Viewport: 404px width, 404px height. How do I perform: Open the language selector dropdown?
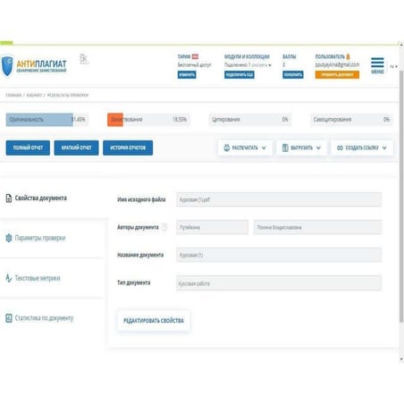coord(393,66)
